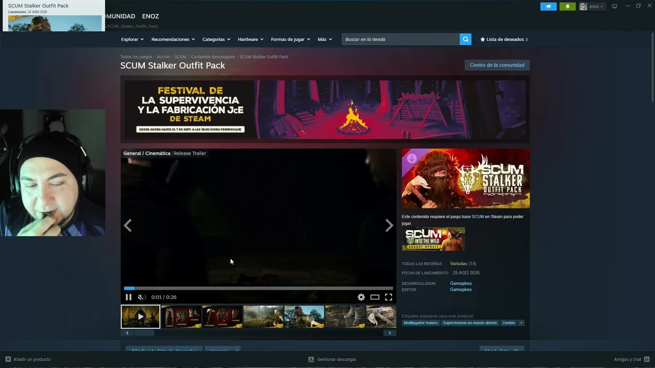Open the Gamepires developer link
The height and width of the screenshot is (368, 655).
click(461, 283)
